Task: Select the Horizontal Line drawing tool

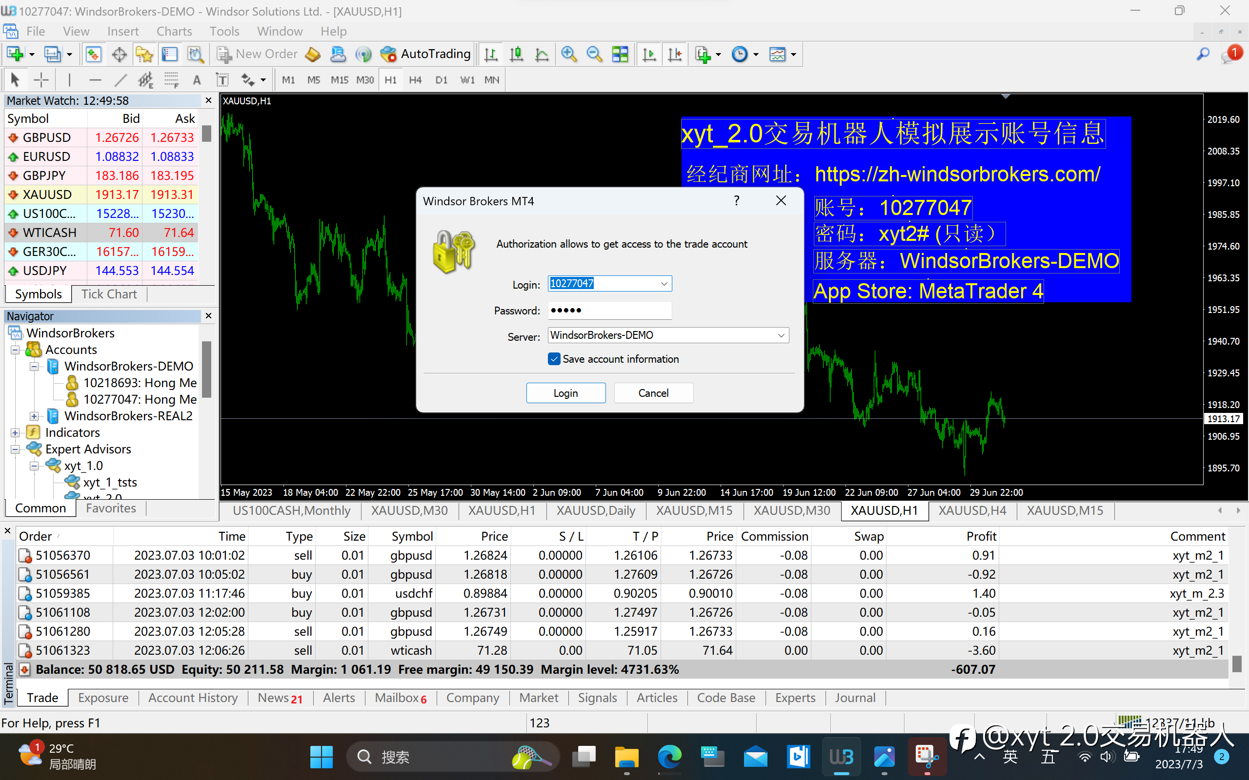Action: tap(95, 80)
